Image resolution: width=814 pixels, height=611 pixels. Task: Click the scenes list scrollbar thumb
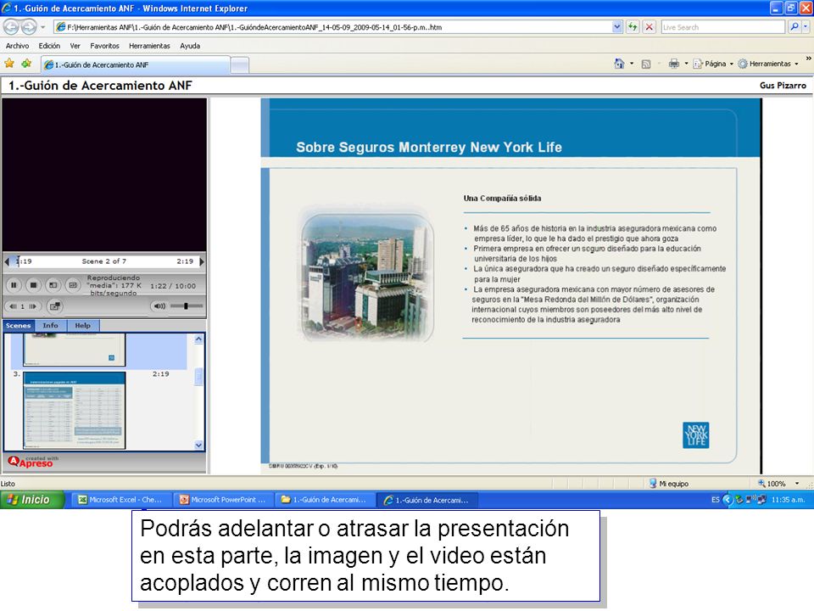tap(198, 377)
